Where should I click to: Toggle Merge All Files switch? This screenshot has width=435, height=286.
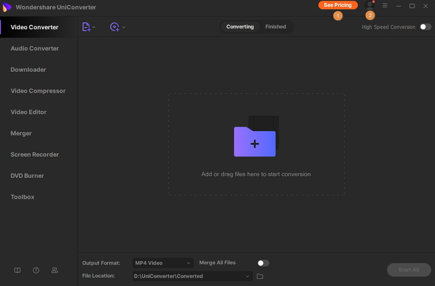tap(263, 263)
